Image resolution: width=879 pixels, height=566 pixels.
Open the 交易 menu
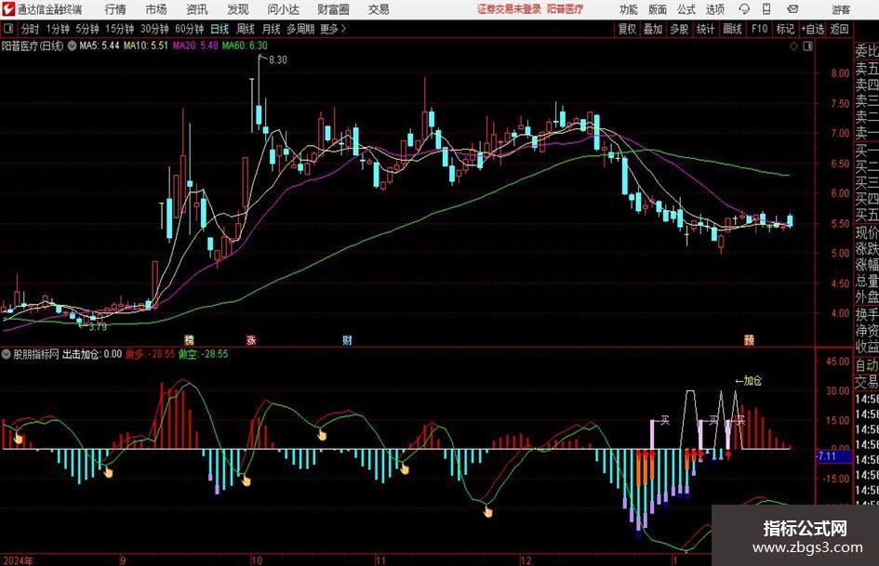pos(379,9)
